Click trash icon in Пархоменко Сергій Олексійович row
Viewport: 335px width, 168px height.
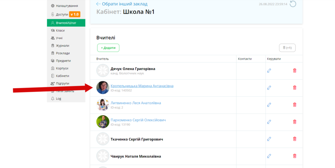click(x=295, y=122)
